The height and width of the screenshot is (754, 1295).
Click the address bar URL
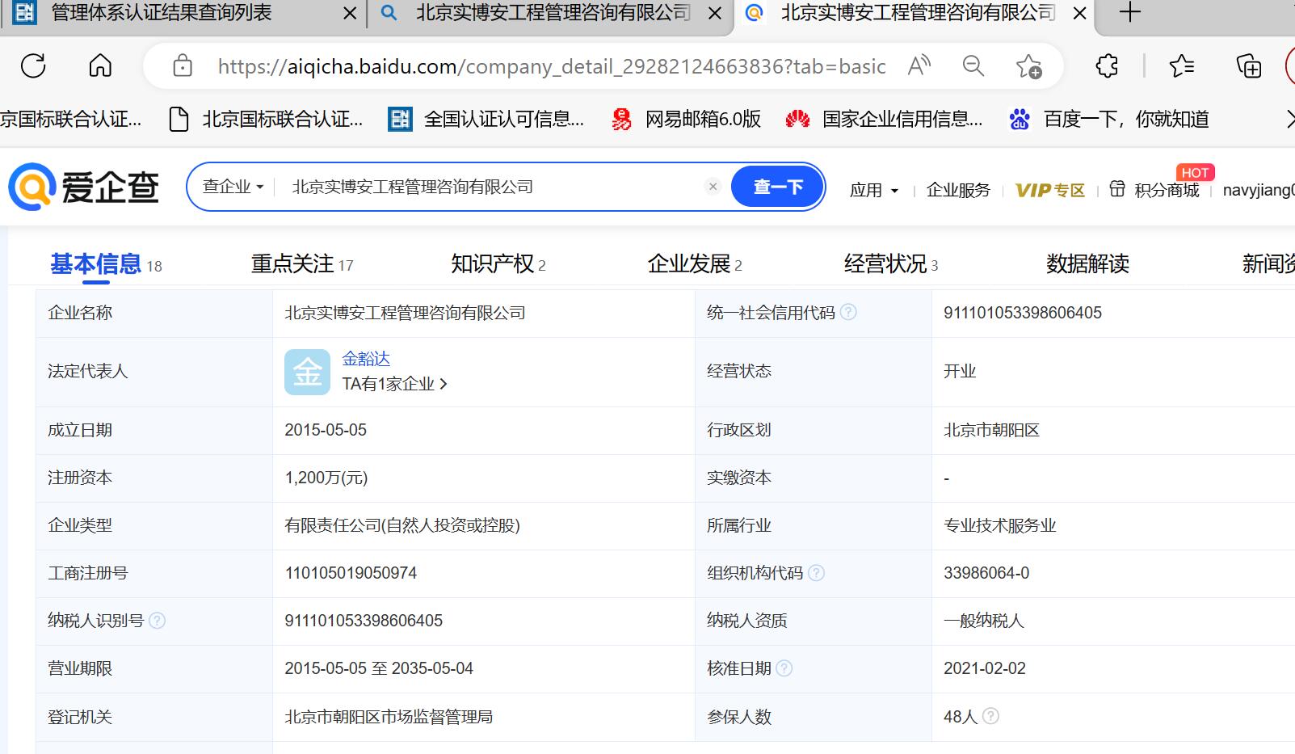click(x=552, y=66)
